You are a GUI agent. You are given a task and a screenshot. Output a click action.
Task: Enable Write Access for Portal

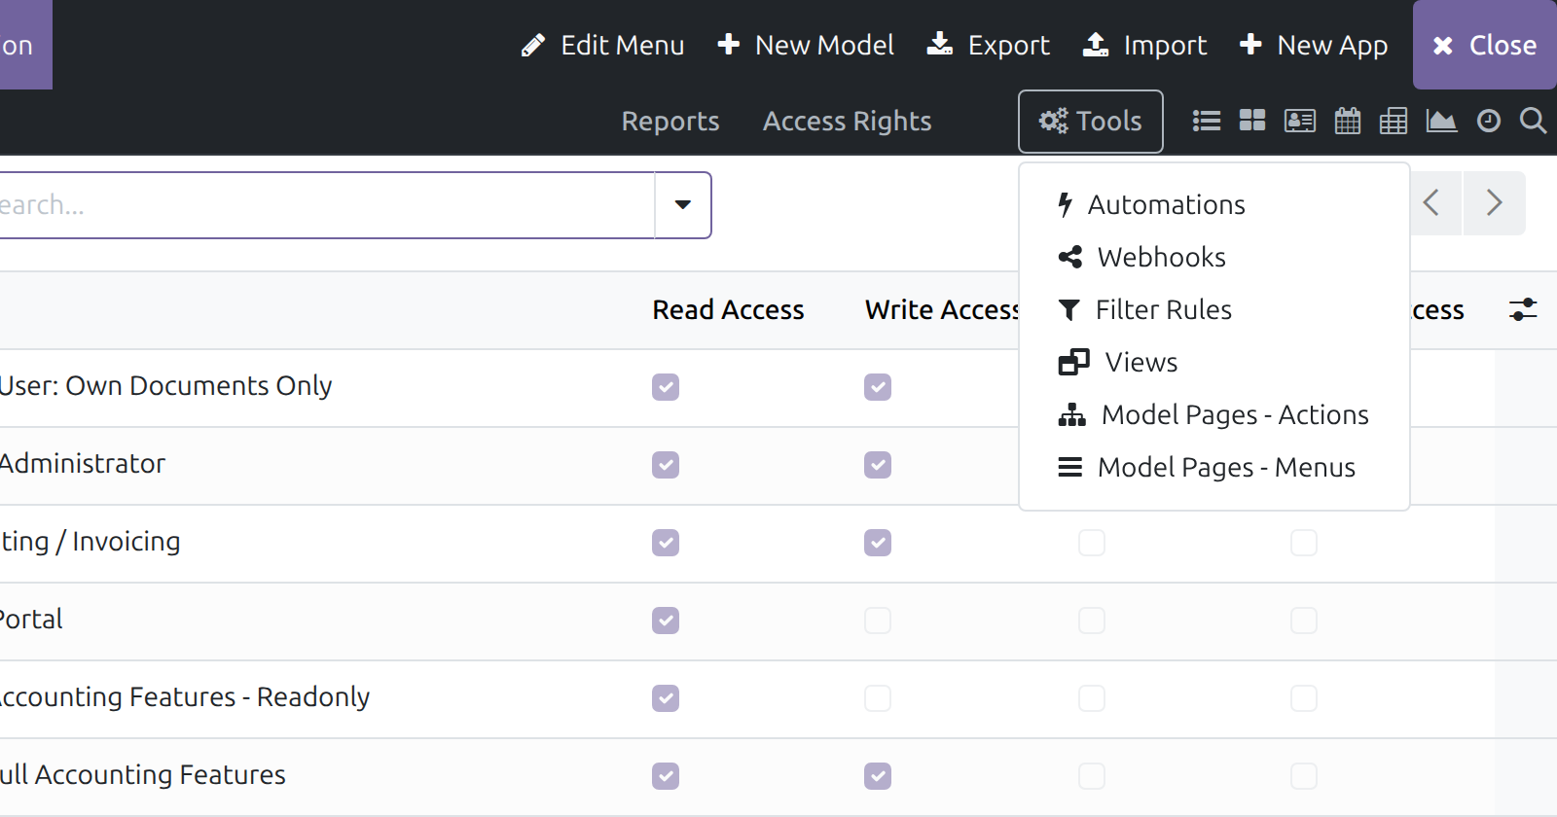[878, 621]
